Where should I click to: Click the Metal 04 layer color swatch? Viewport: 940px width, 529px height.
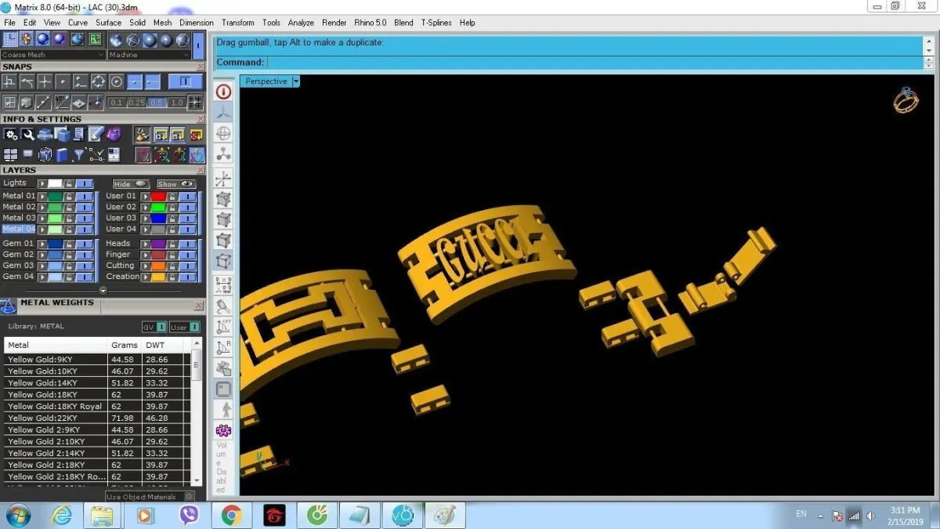coord(55,229)
